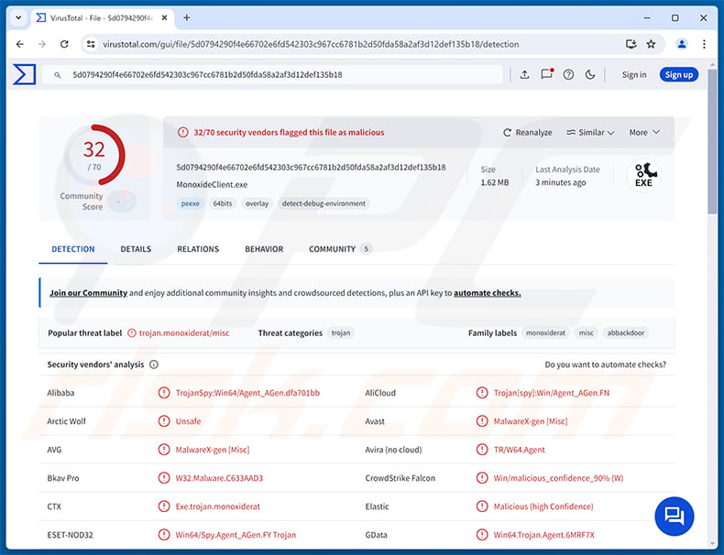Screen dimensions: 724x555
Task: Click the ESET-NOD32 detection alert icon
Action: [164, 535]
